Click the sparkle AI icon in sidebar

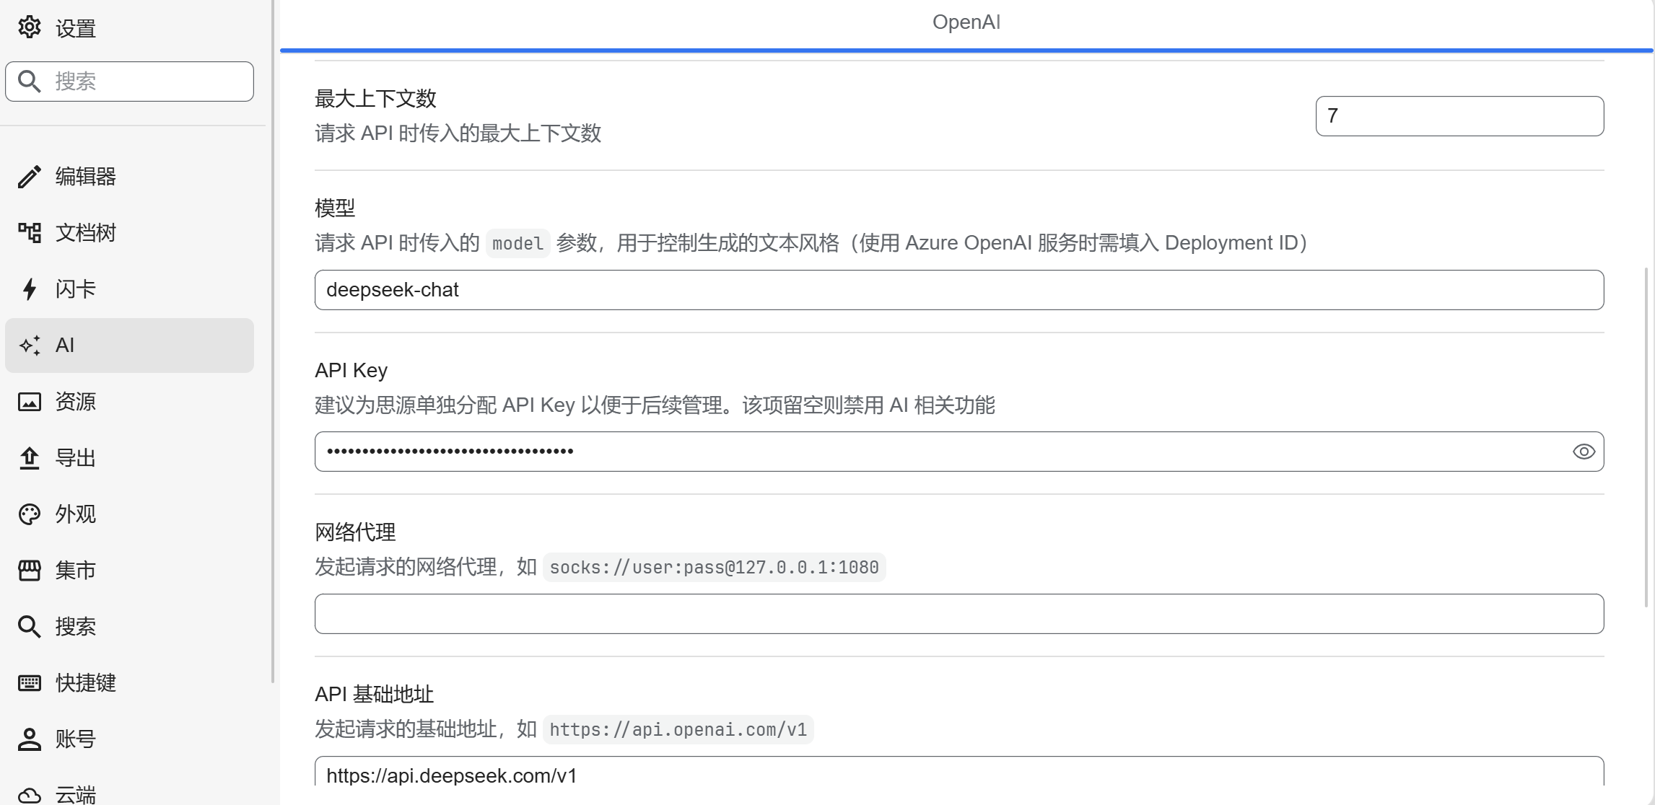30,346
